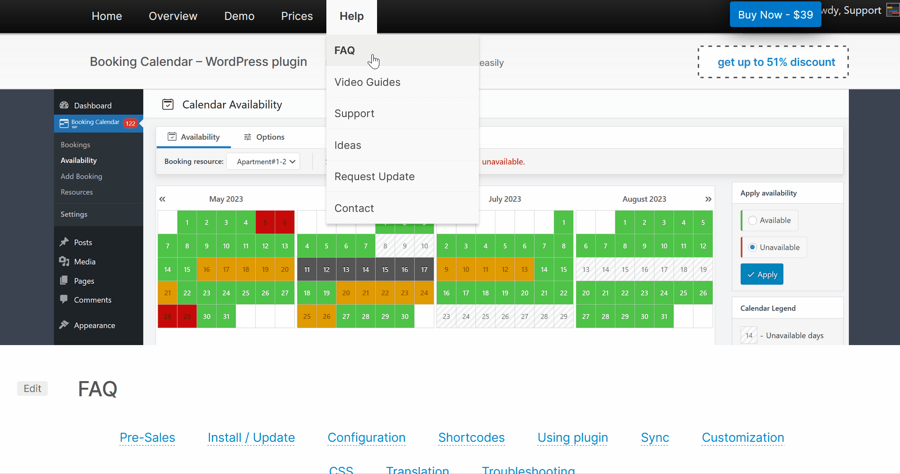Open the Using plugin FAQ link
The image size is (900, 474).
573,438
